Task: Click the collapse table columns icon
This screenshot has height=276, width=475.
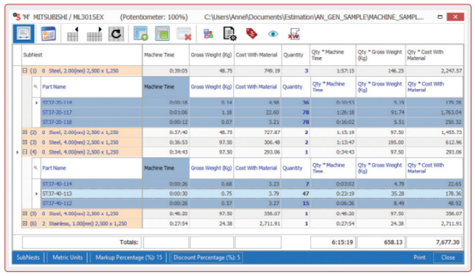Action: (x=73, y=34)
